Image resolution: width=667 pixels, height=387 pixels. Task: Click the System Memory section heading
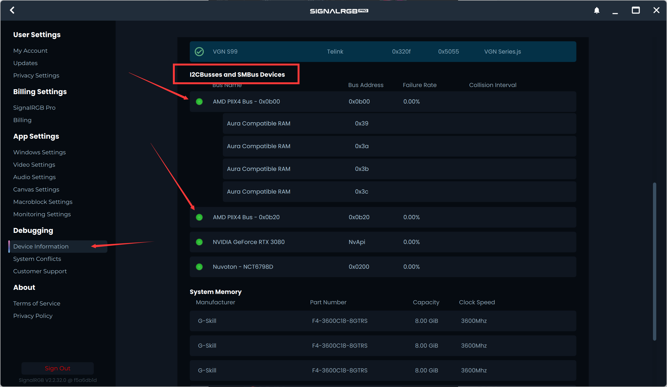216,292
